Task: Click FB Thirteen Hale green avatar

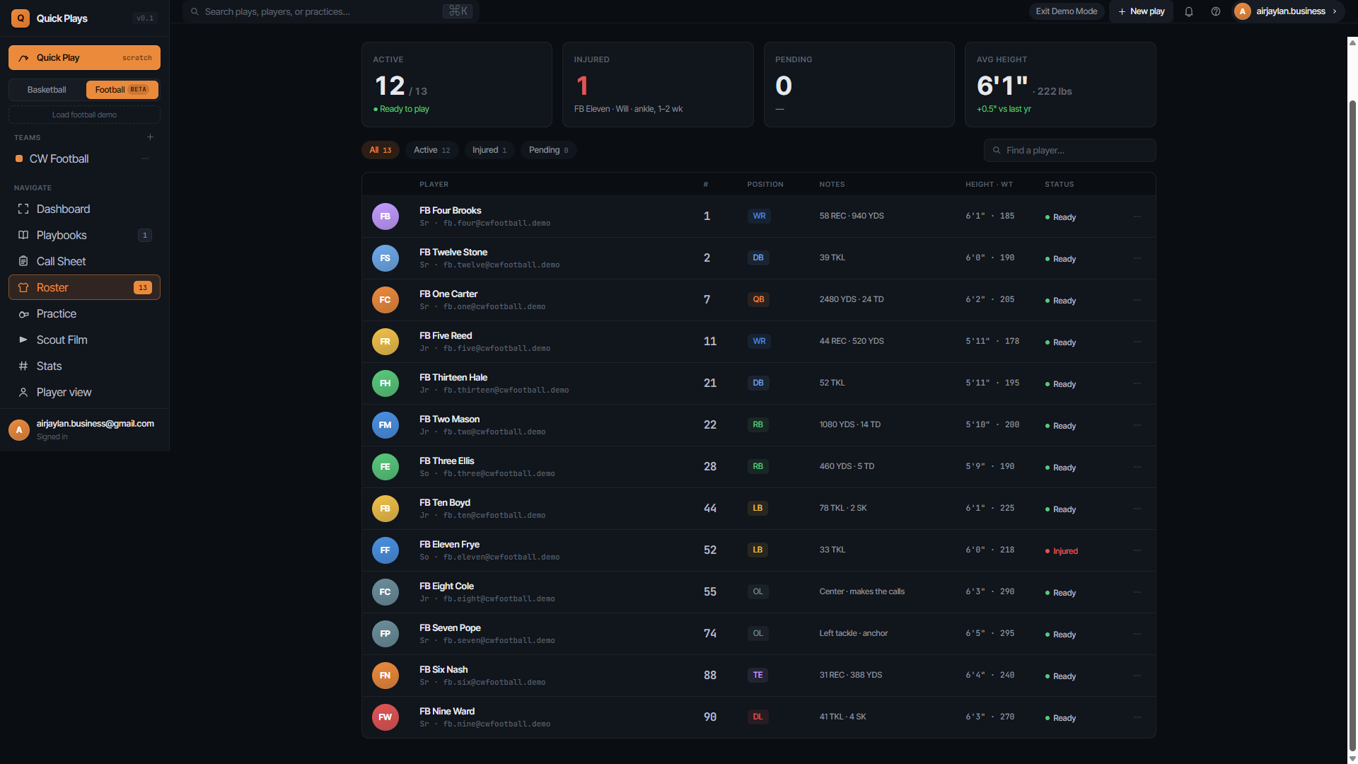Action: tap(385, 383)
